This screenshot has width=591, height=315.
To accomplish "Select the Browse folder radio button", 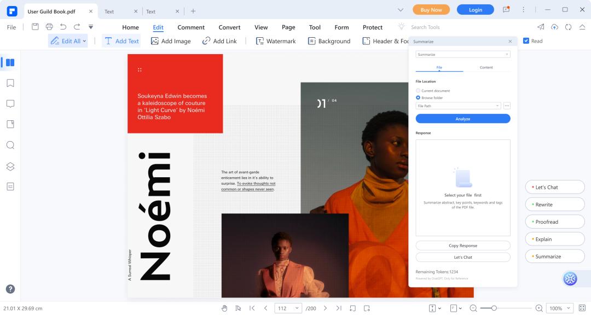I will coord(419,98).
